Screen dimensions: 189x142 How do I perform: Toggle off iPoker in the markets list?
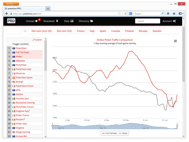tap(25, 57)
